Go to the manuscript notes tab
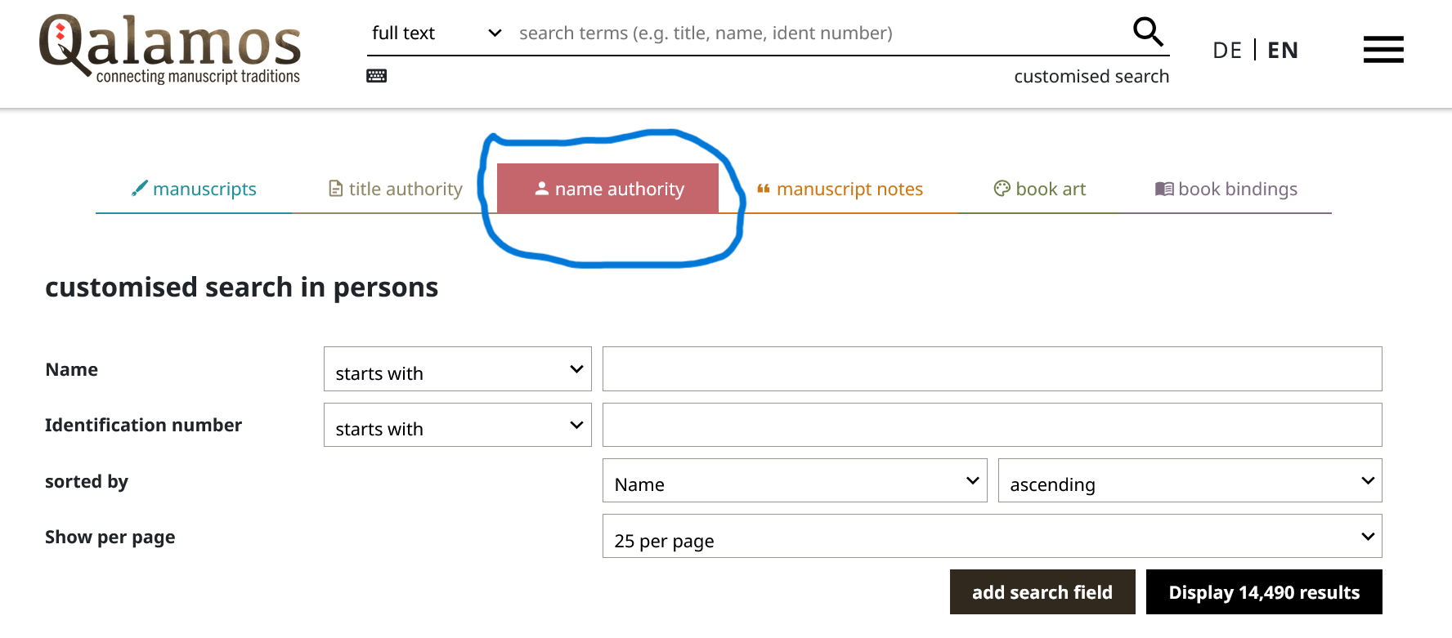Screen dimensions: 1452x638 (x=840, y=190)
